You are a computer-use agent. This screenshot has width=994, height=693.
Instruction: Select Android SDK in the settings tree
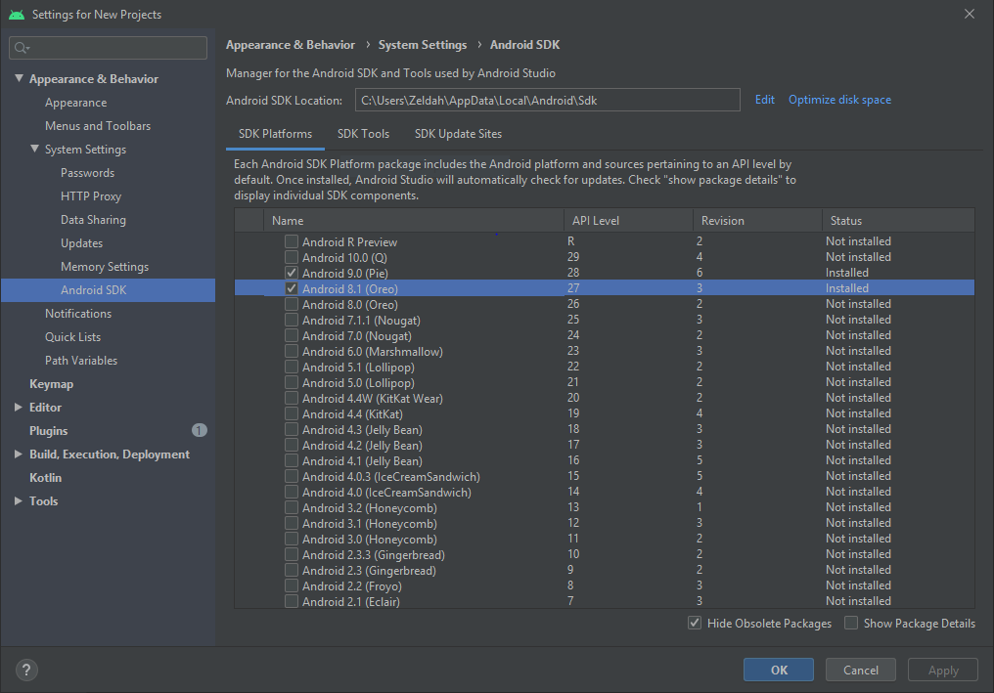tap(108, 290)
